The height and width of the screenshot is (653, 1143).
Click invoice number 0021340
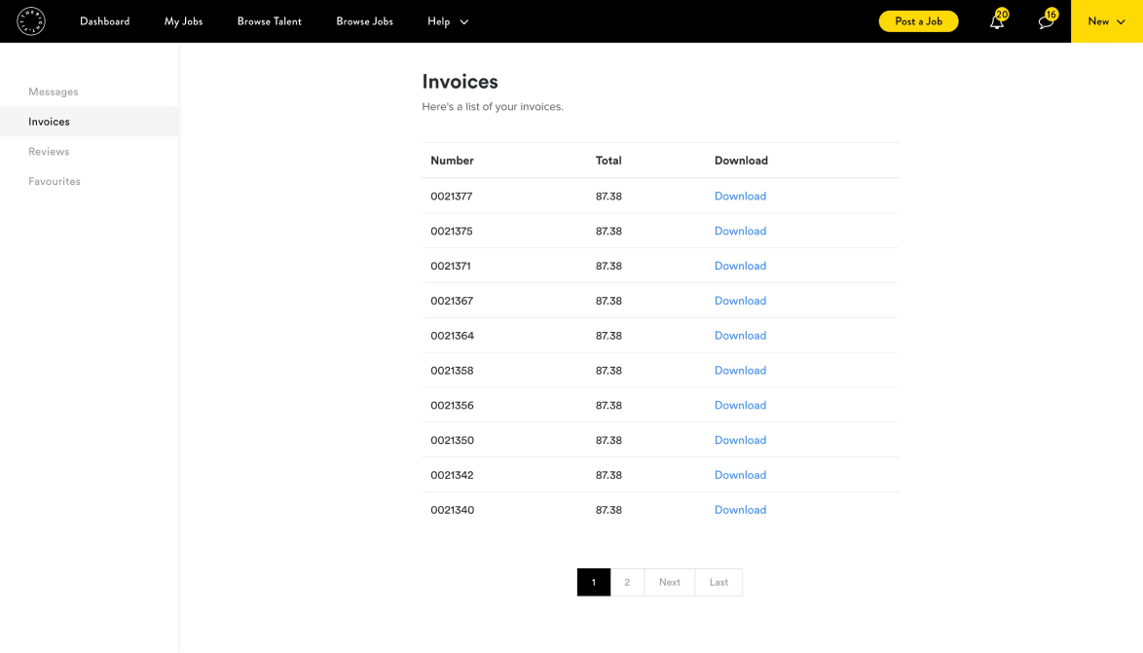point(452,510)
